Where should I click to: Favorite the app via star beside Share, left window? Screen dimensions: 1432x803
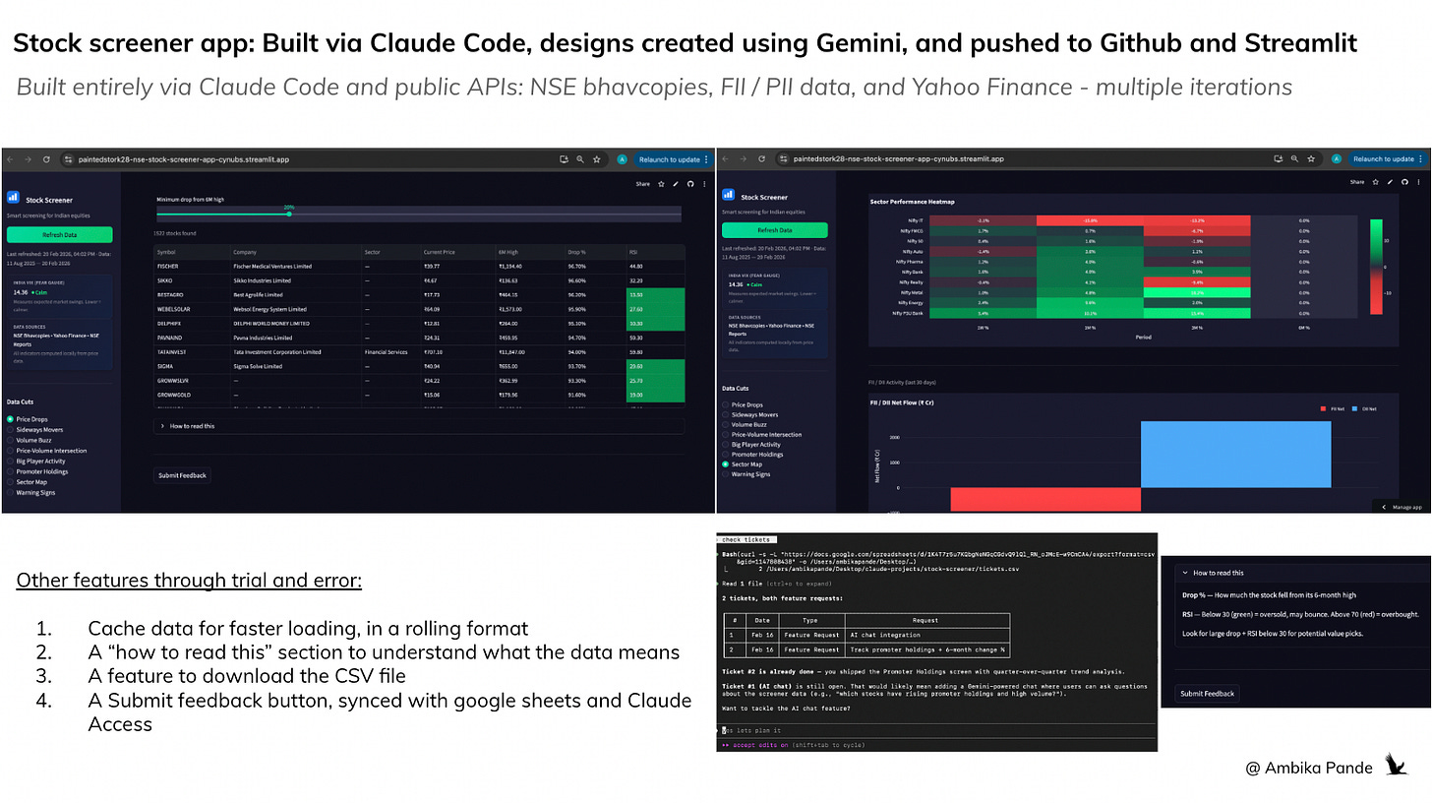point(662,184)
